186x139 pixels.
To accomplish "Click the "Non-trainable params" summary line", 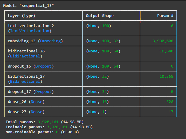I will click(42, 132).
